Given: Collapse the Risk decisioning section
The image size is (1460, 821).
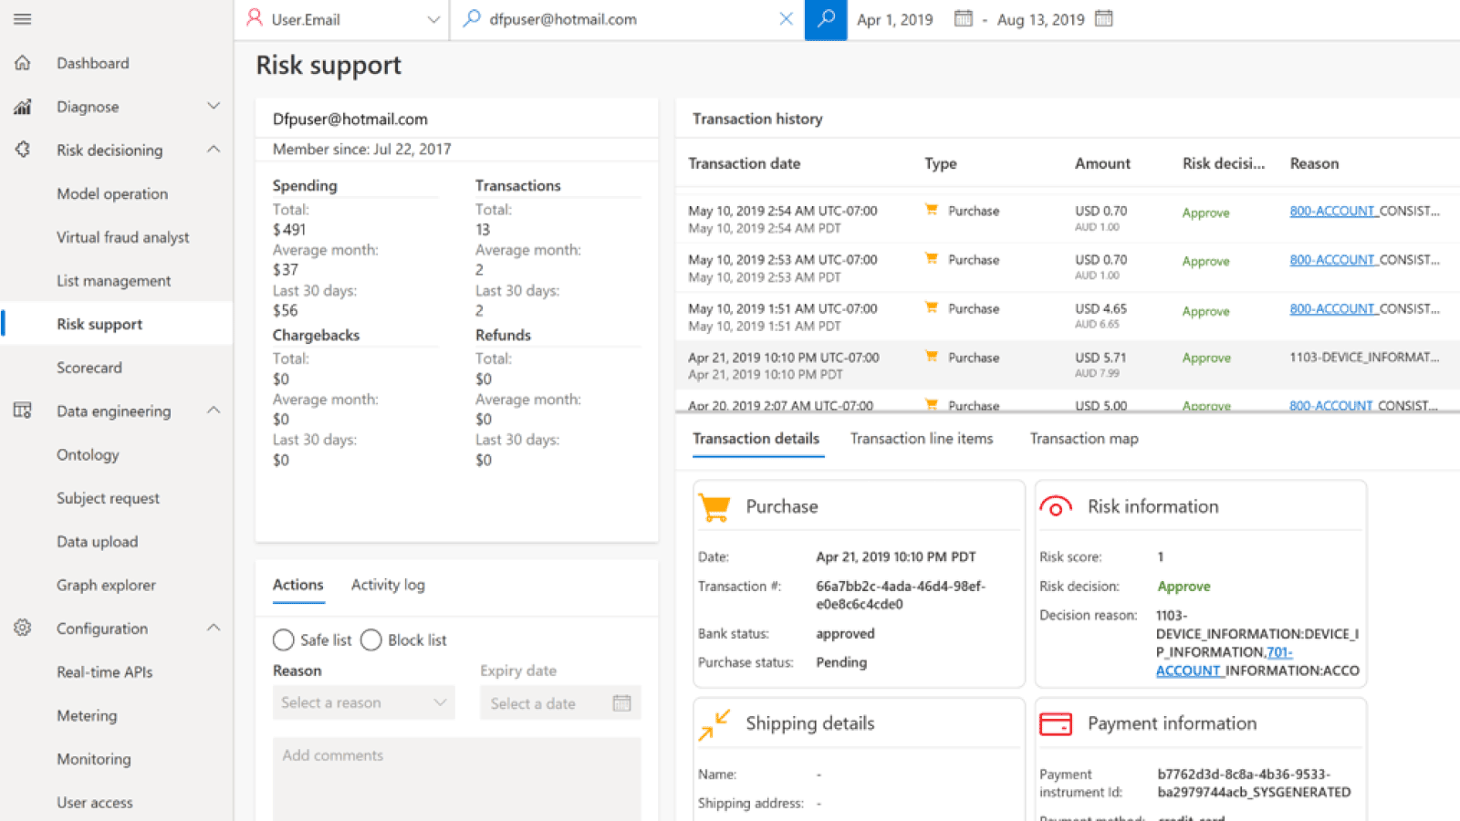Looking at the screenshot, I should coord(214,149).
